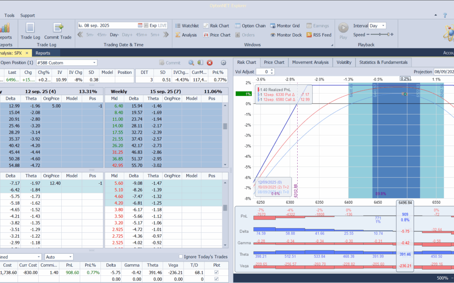This screenshot has width=454, height=283.
Task: Click the green table layout icon
Action: pos(200,62)
